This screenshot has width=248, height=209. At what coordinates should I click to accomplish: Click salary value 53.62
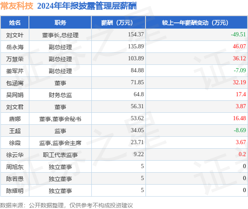point(137,118)
